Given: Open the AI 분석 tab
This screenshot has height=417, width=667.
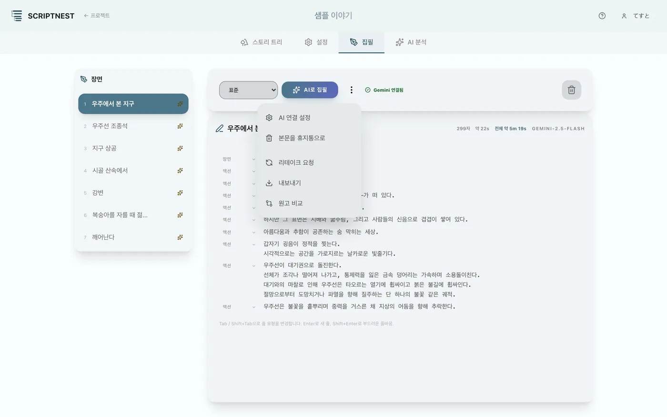Looking at the screenshot, I should click(411, 42).
